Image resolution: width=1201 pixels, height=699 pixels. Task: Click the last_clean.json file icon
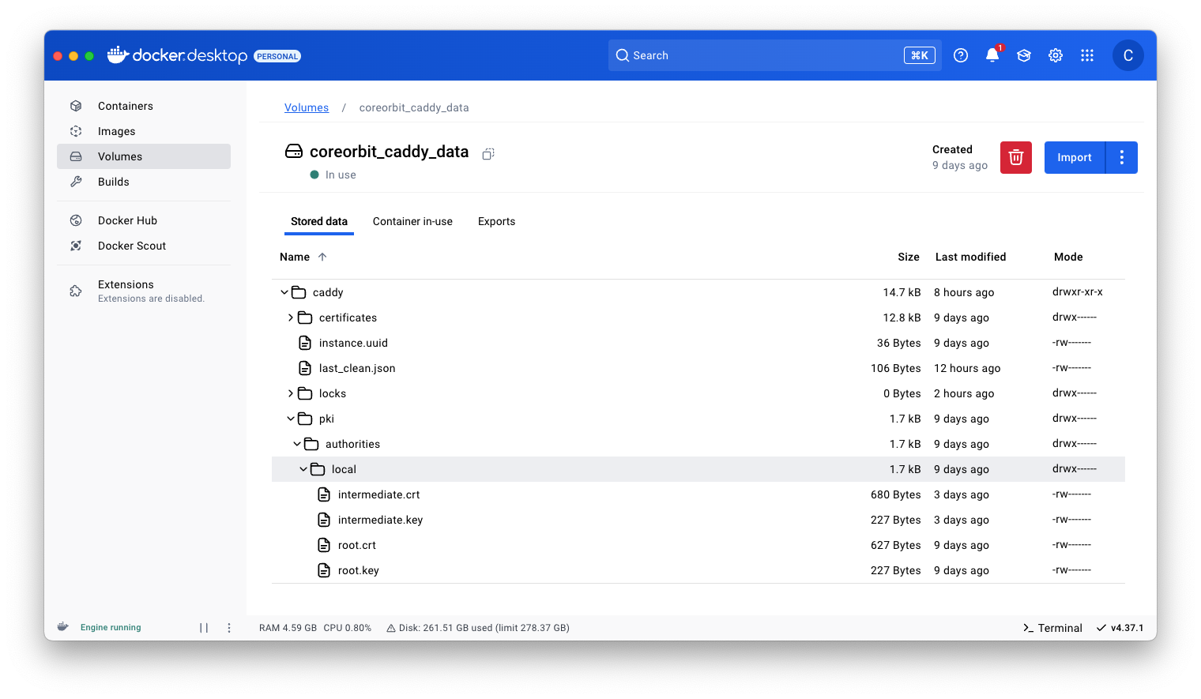pos(305,368)
